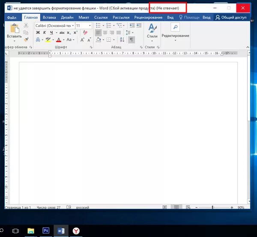
Task: Click Borders icon
Action: coord(108,39)
